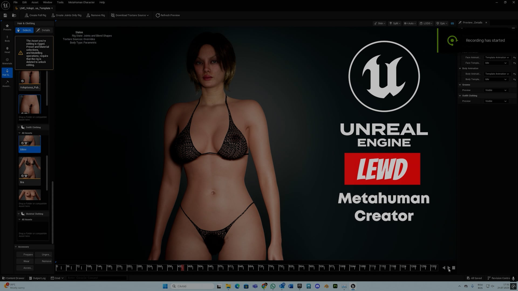Switch to the Selection tab
The height and width of the screenshot is (291, 518).
(25, 30)
